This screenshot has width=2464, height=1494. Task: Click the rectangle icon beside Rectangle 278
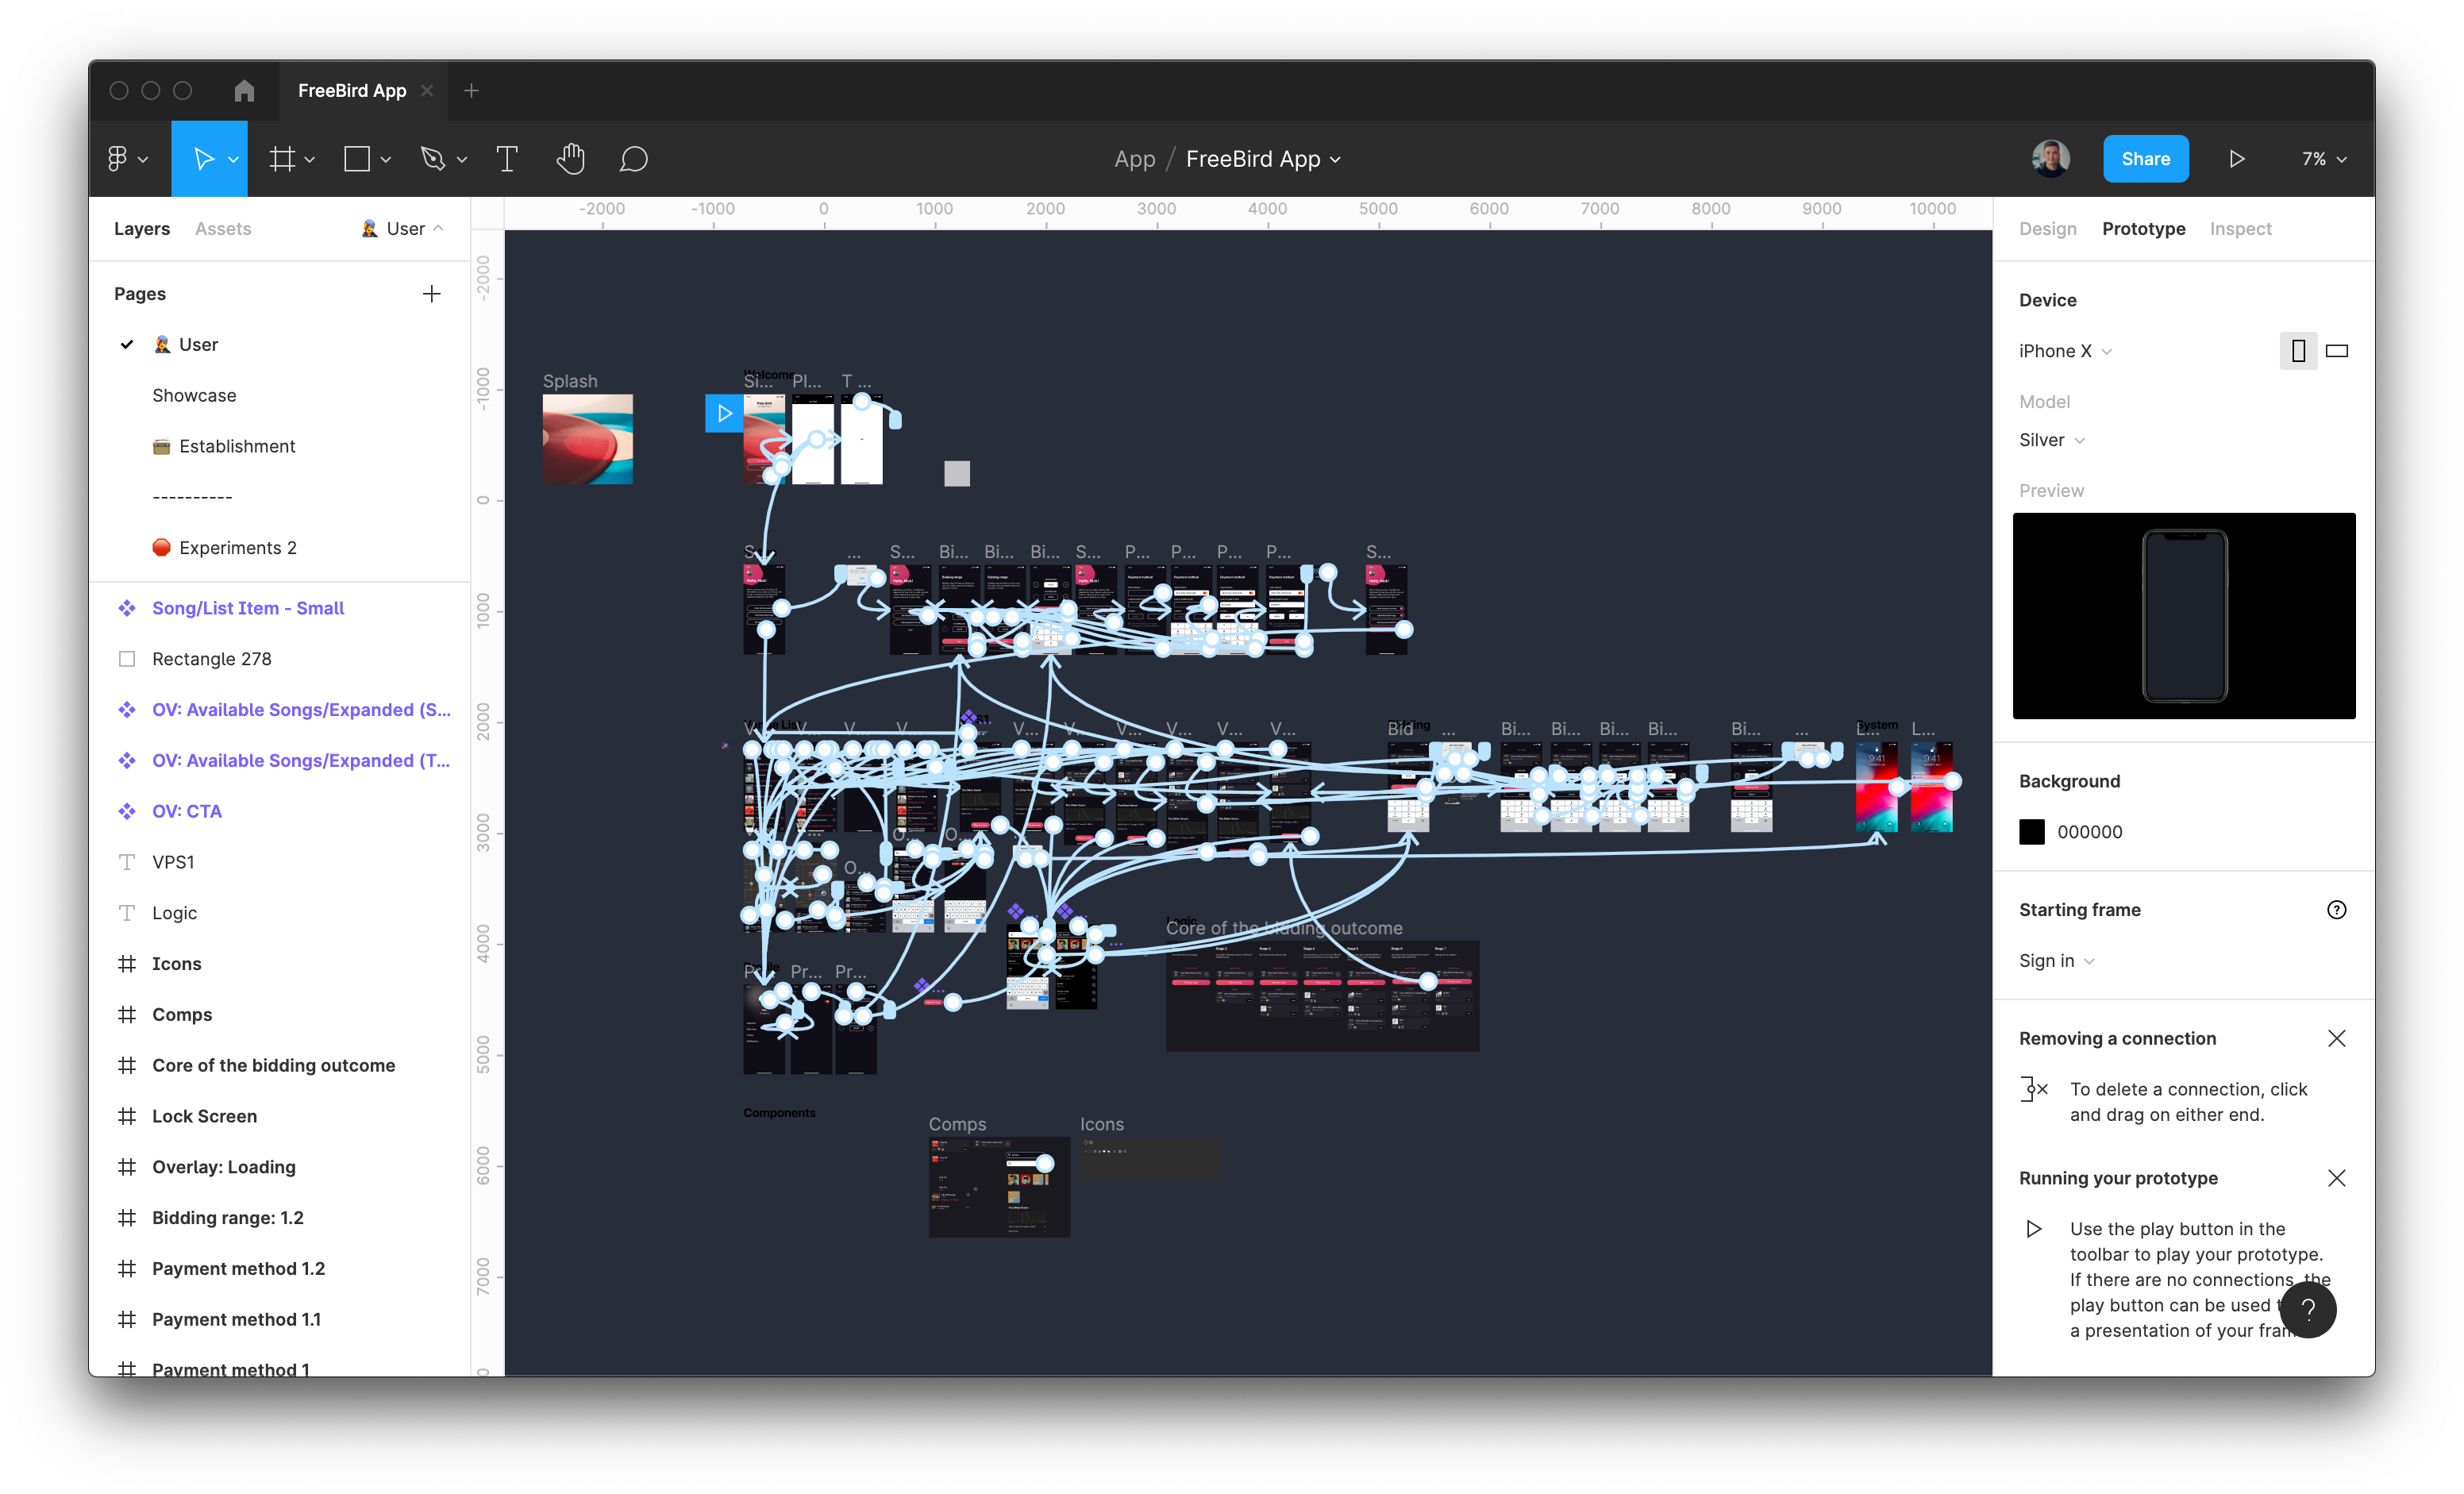pyautogui.click(x=127, y=658)
